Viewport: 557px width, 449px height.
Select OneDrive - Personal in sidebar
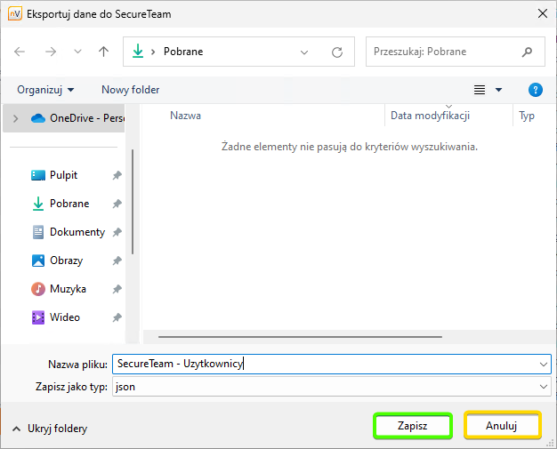pyautogui.click(x=64, y=118)
